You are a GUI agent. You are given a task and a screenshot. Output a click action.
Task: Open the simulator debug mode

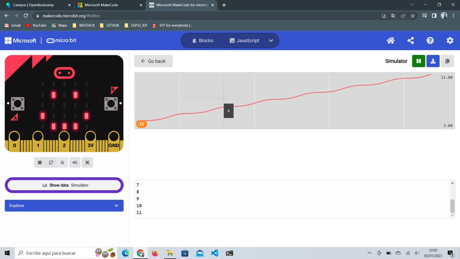point(62,162)
